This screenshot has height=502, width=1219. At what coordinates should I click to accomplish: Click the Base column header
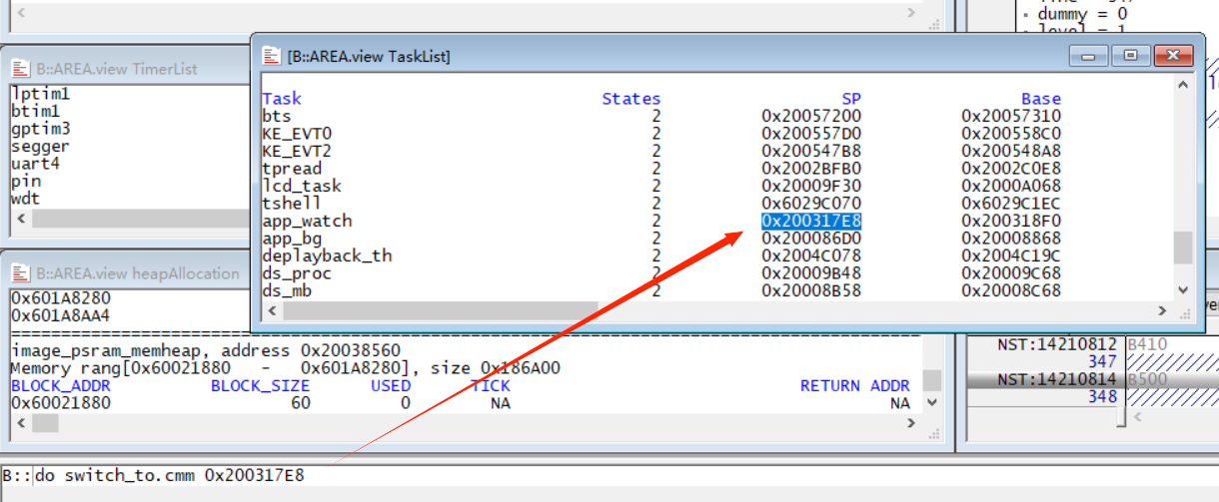1041,99
